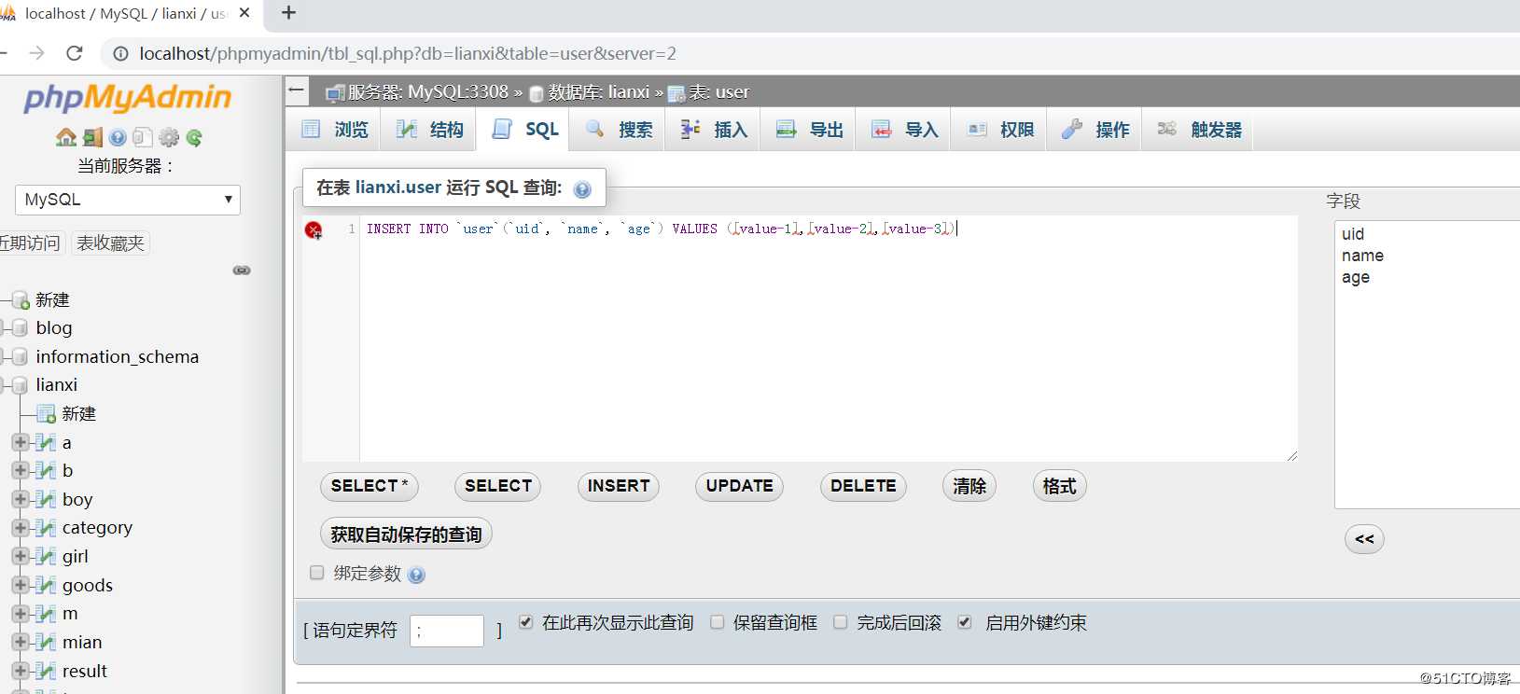
Task: Click the table icon beside mian
Action: pos(46,642)
